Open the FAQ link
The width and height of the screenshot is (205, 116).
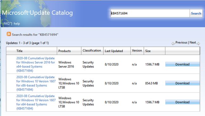click(7, 24)
